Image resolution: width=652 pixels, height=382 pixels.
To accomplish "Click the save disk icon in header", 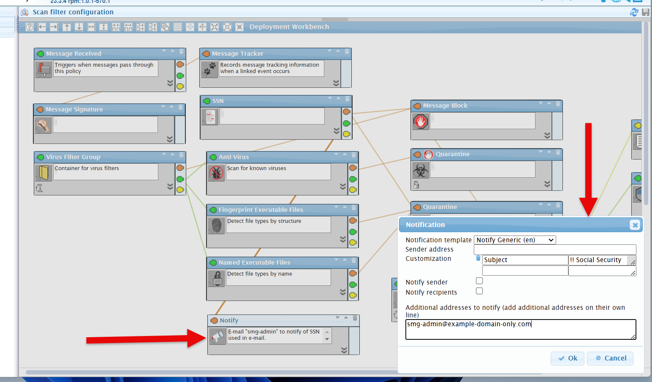I will click(x=646, y=12).
